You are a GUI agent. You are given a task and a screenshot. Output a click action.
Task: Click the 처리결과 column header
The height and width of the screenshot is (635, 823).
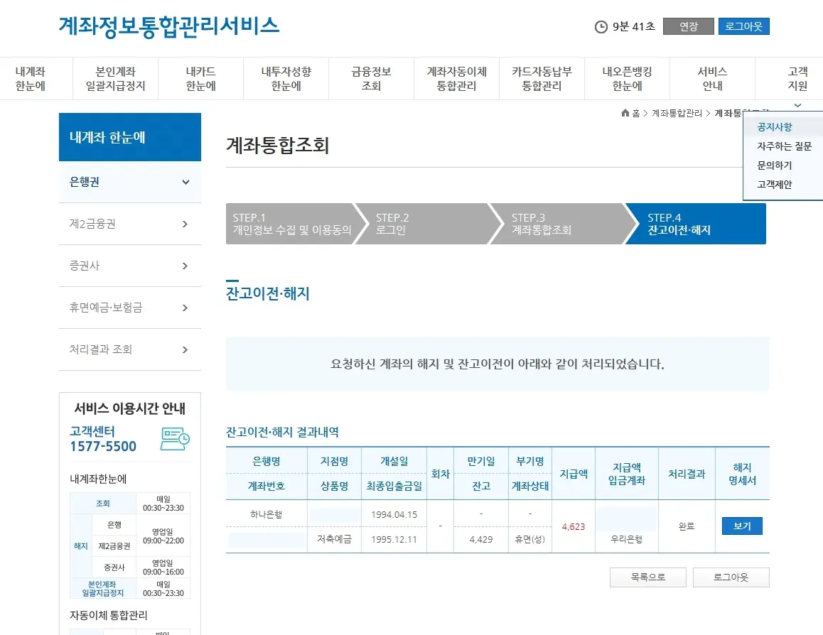[x=687, y=474]
